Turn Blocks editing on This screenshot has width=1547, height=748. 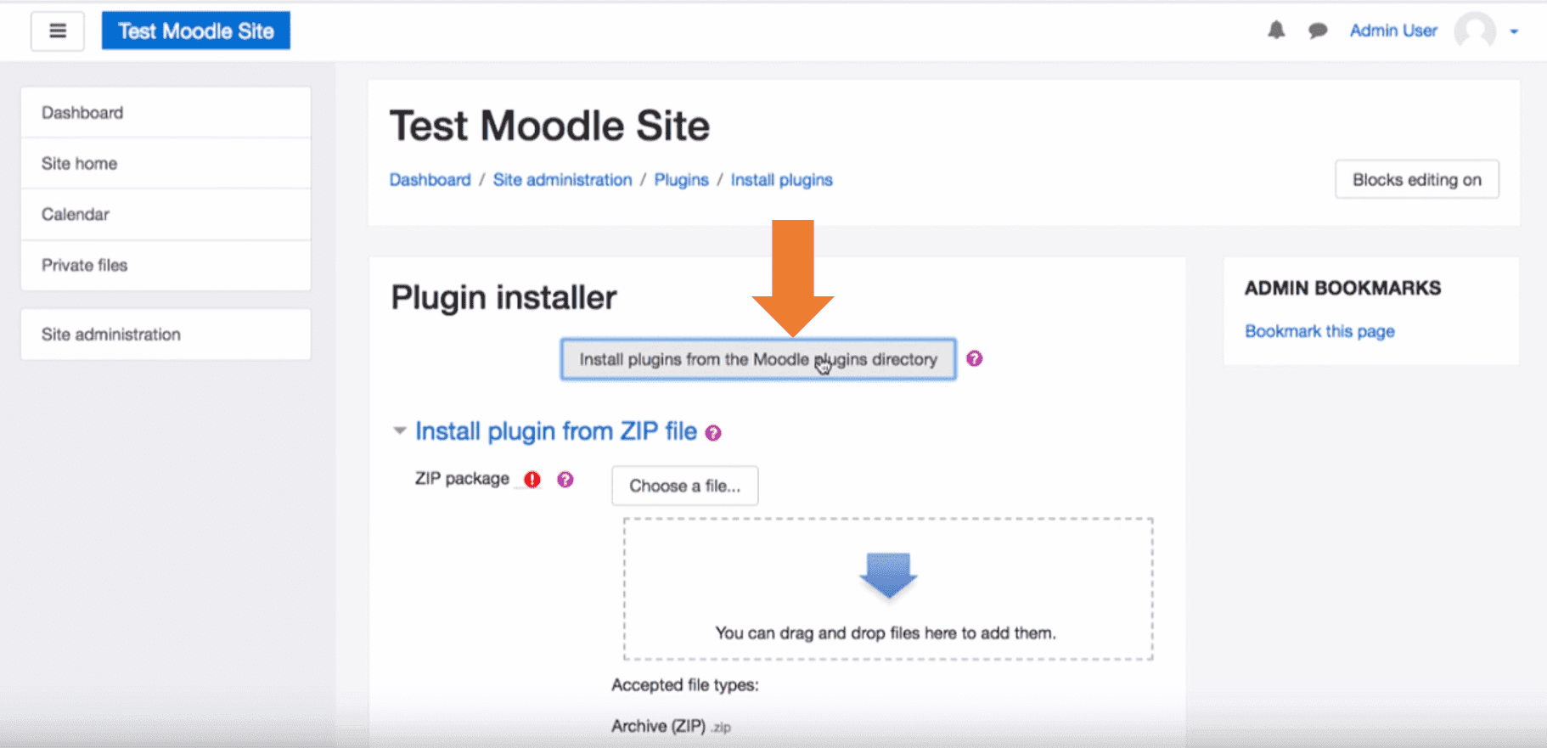tap(1416, 179)
